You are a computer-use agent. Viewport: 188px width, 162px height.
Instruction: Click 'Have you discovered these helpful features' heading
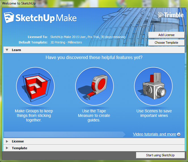[x=94, y=58]
